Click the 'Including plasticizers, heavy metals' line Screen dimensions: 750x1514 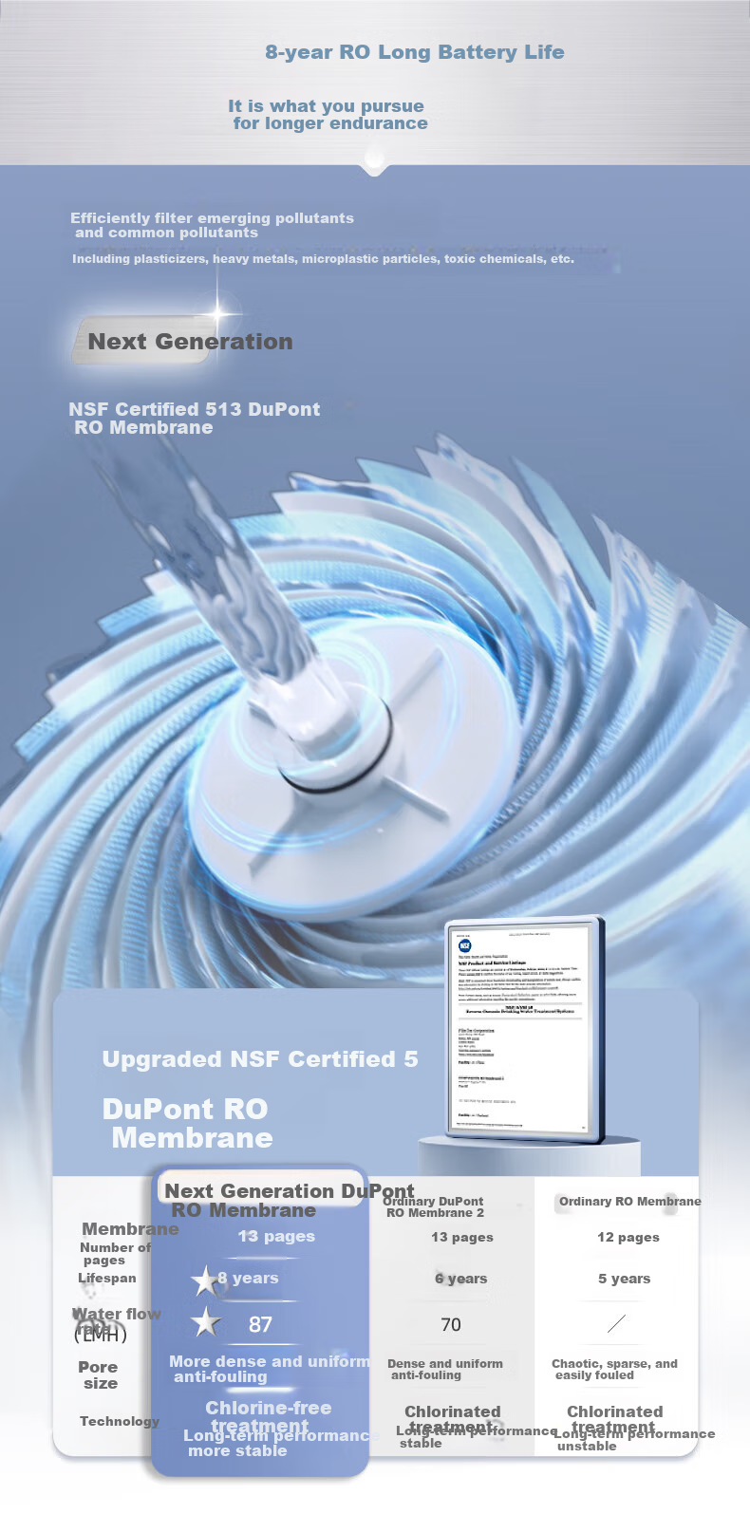323,258
